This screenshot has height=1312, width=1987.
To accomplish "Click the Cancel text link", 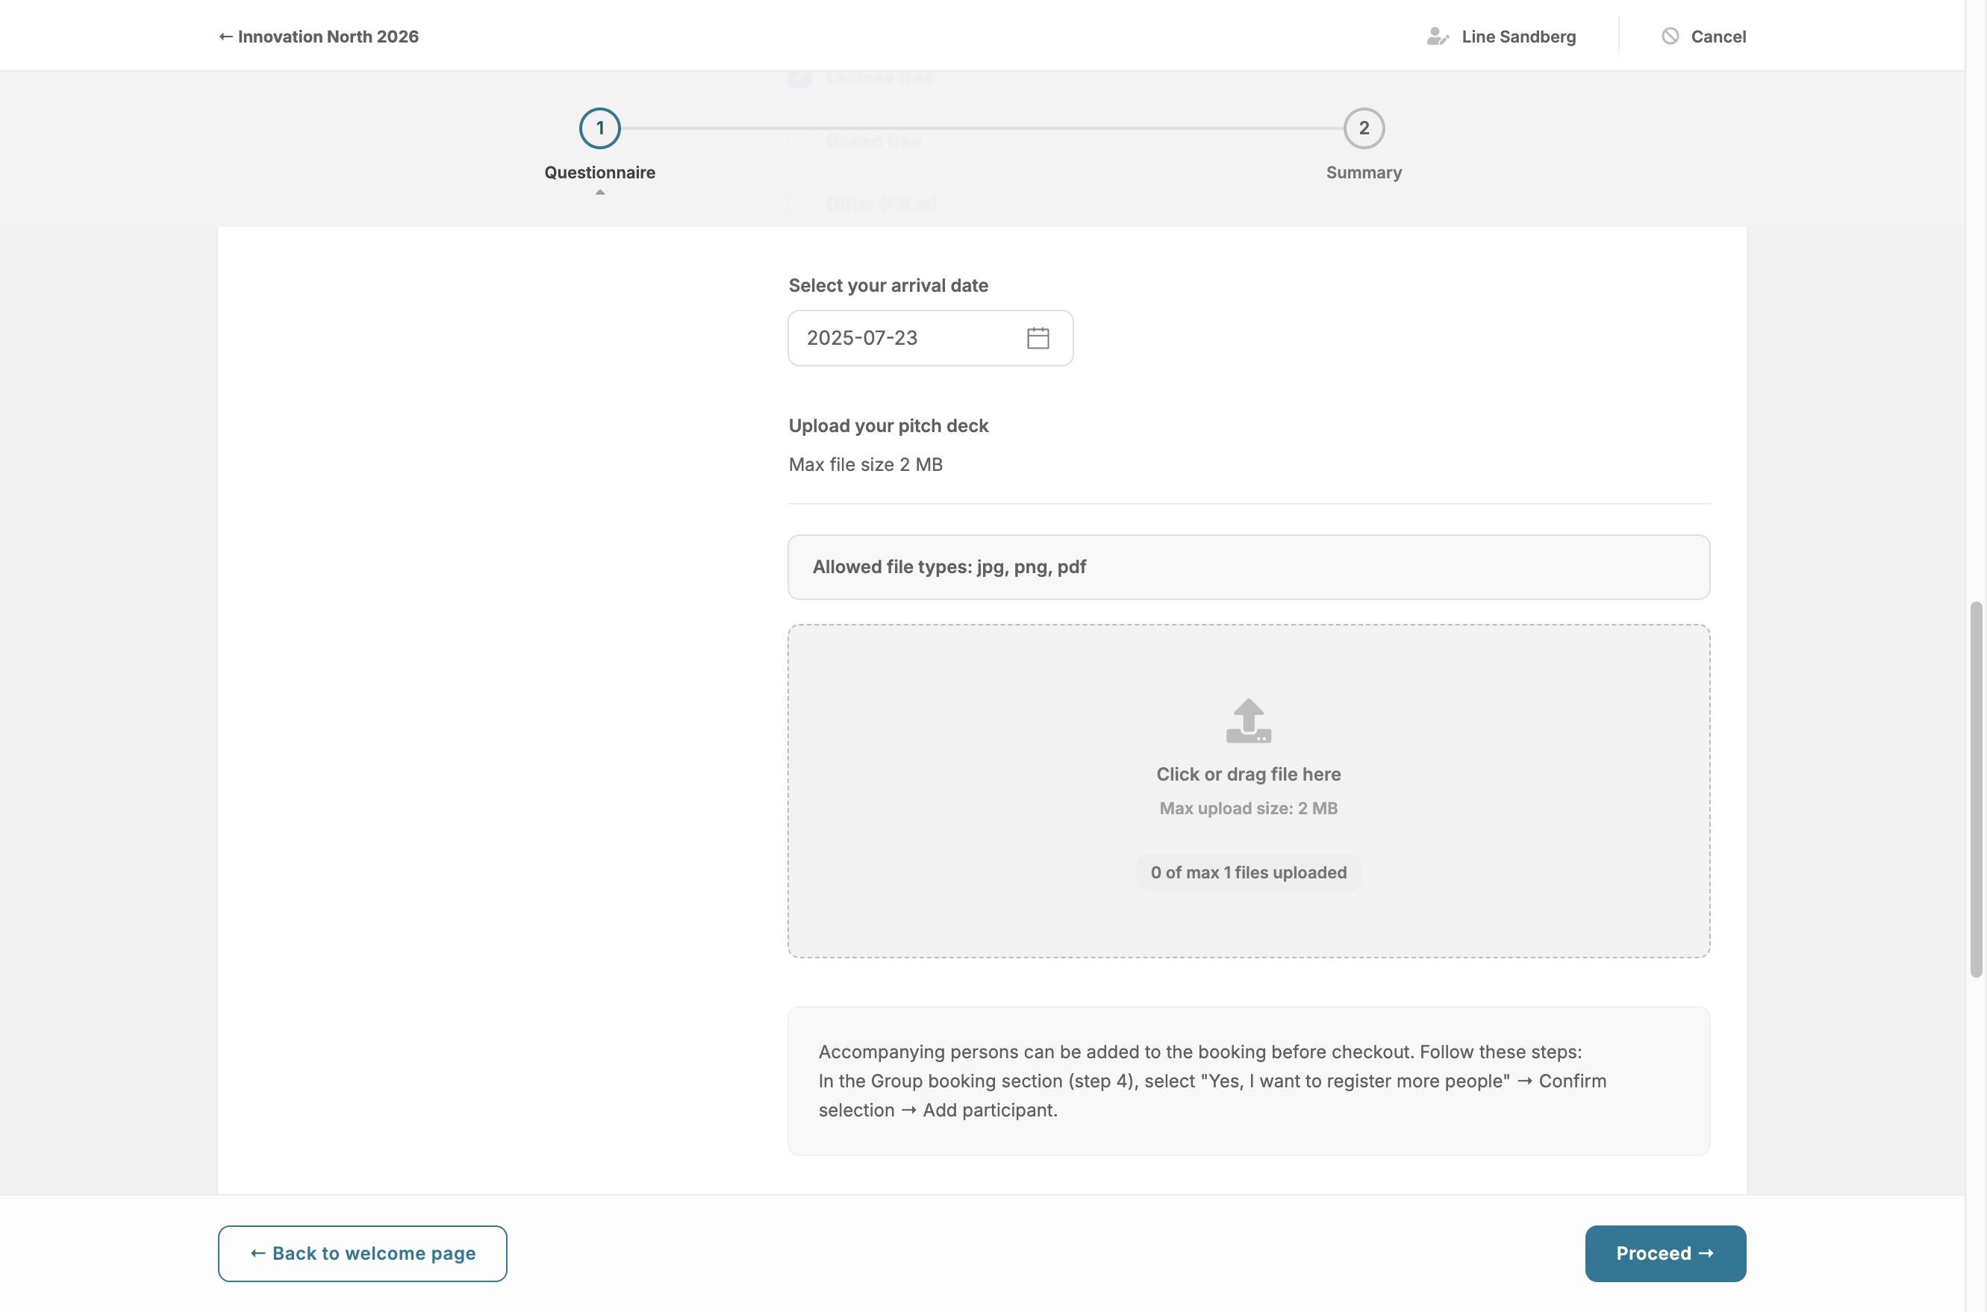I will [x=1718, y=36].
